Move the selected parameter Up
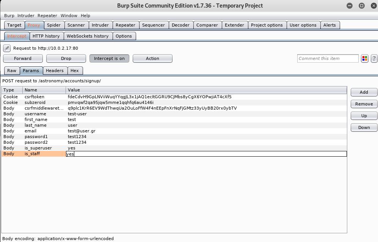 pos(364,116)
